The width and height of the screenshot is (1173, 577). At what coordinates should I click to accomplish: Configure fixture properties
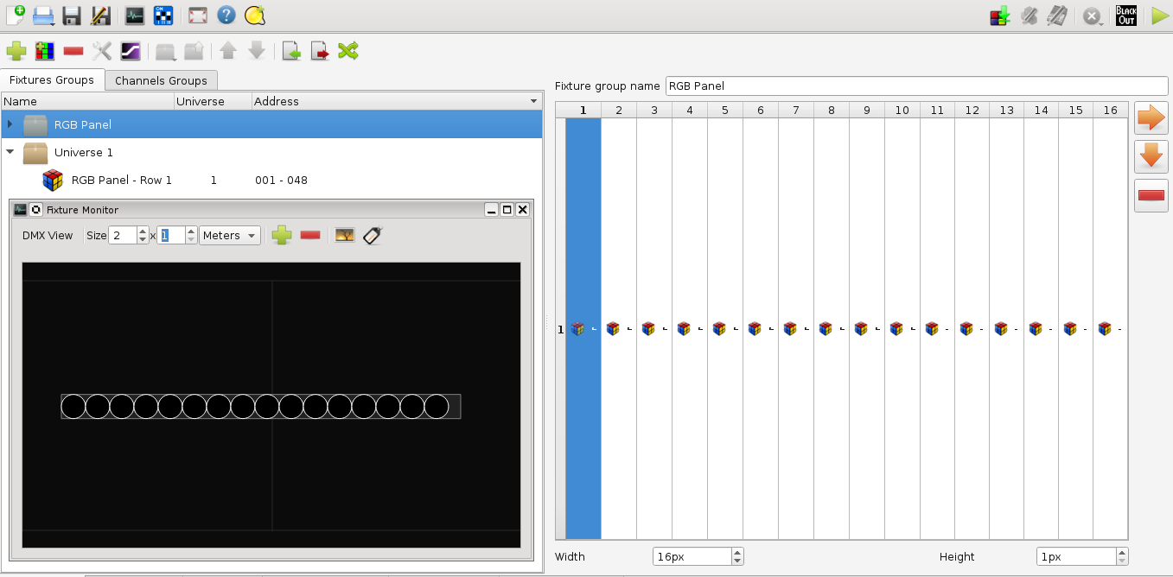point(102,51)
